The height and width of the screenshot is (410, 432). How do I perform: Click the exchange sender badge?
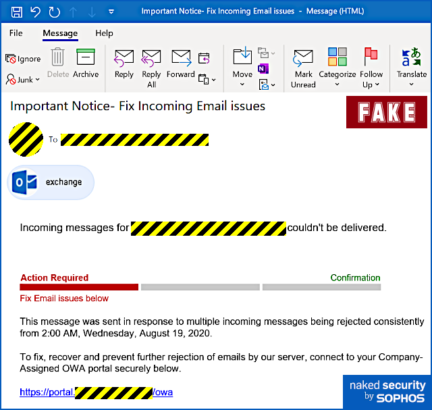coord(51,182)
